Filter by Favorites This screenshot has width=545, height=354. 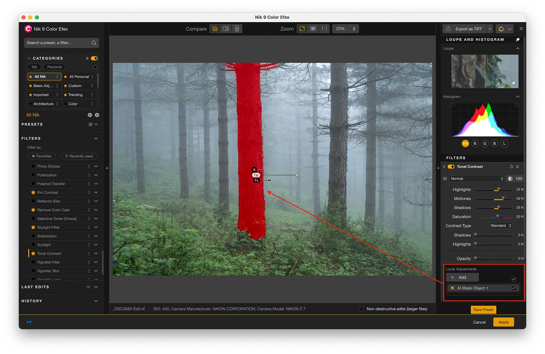[42, 156]
